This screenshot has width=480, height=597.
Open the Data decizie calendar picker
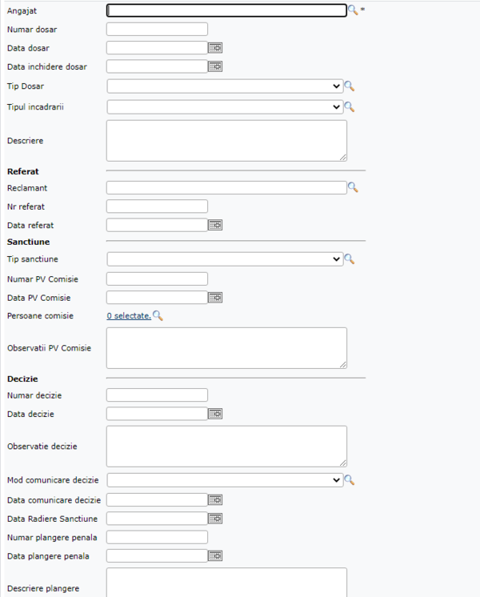tap(215, 414)
